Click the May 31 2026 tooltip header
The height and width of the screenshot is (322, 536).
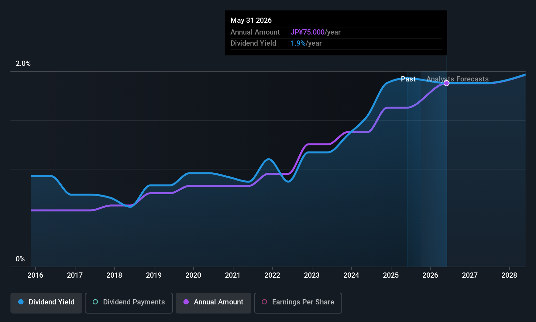251,20
